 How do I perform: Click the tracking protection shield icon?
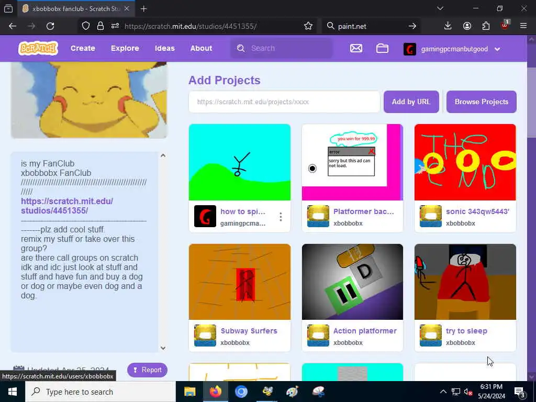pyautogui.click(x=86, y=26)
